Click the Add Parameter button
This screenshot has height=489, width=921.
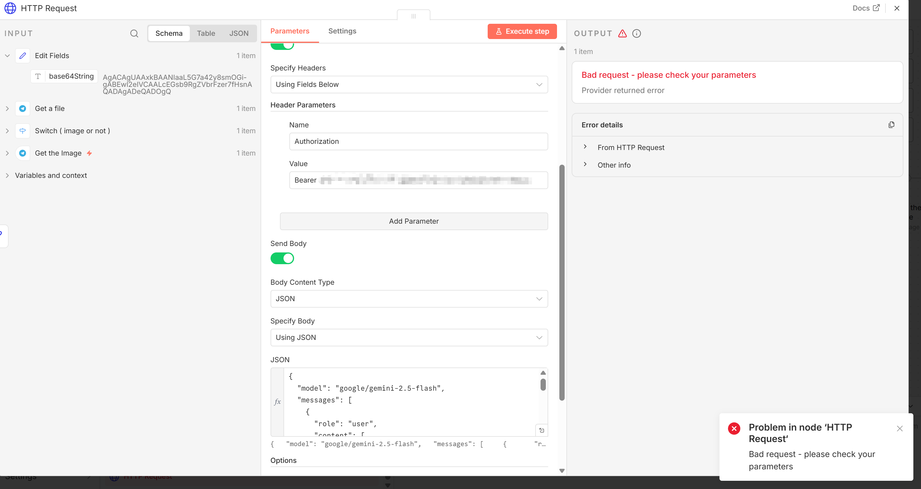click(414, 221)
